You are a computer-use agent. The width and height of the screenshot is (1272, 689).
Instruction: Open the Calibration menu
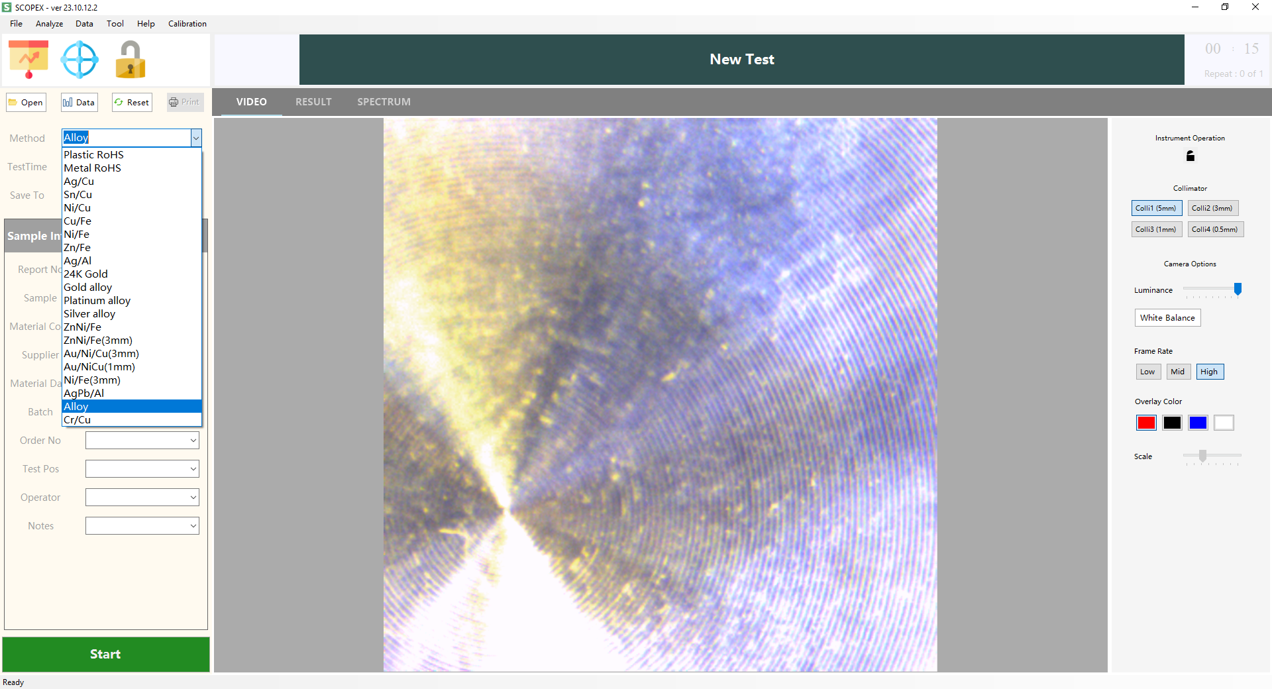(x=187, y=24)
